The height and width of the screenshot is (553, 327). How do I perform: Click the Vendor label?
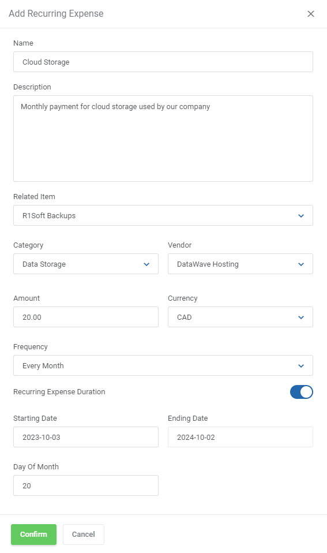click(180, 245)
